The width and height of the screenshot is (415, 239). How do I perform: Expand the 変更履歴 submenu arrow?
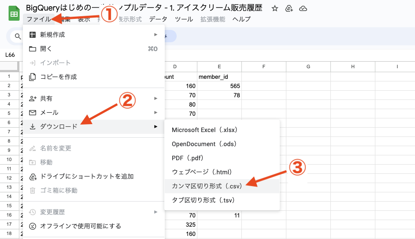156,212
